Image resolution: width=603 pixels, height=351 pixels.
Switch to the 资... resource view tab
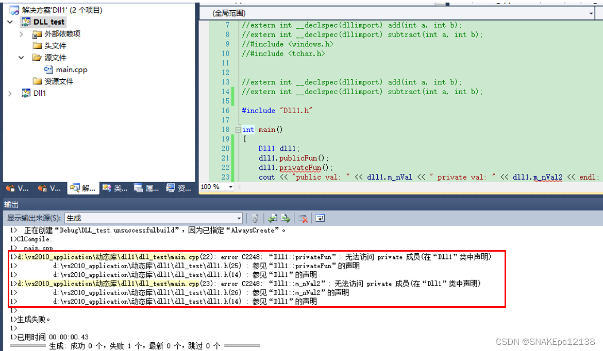tap(178, 188)
